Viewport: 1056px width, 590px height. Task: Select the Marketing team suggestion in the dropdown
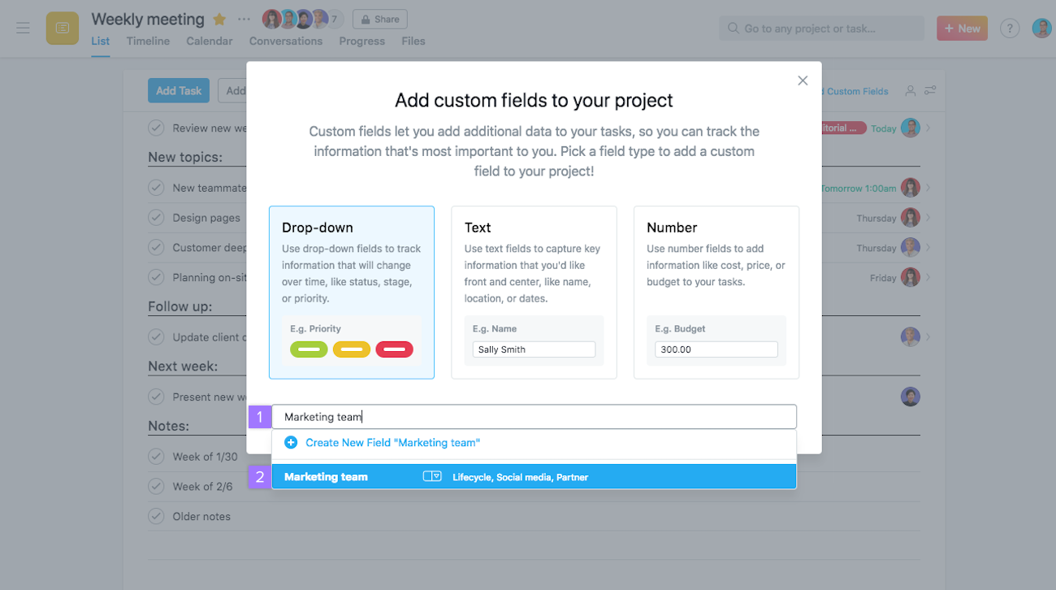(534, 476)
